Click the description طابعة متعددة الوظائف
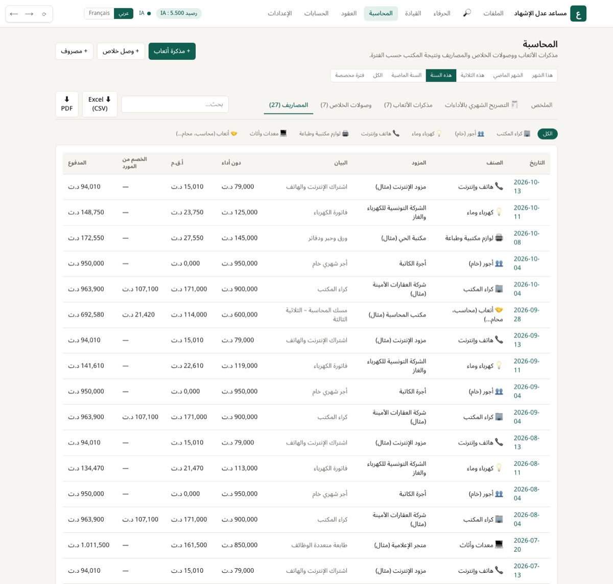The width and height of the screenshot is (613, 584). tap(319, 545)
